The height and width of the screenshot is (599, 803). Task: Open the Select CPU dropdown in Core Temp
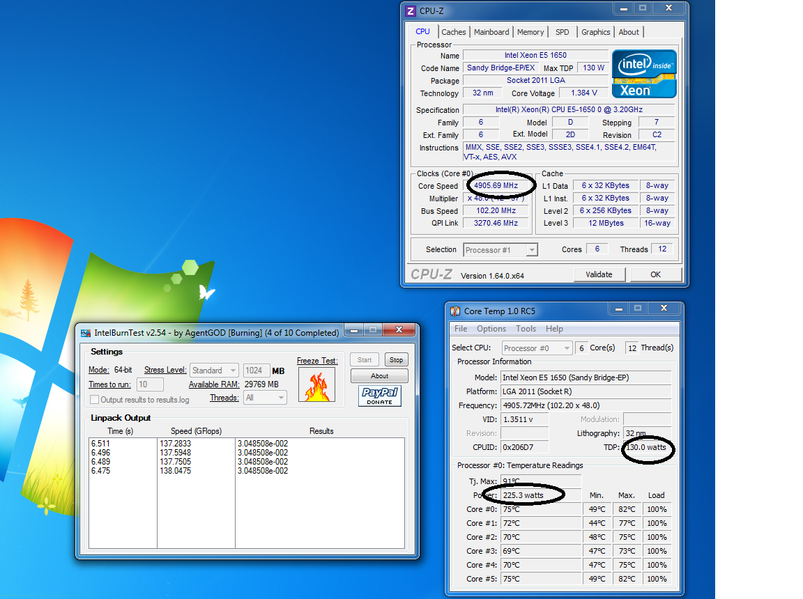point(536,348)
